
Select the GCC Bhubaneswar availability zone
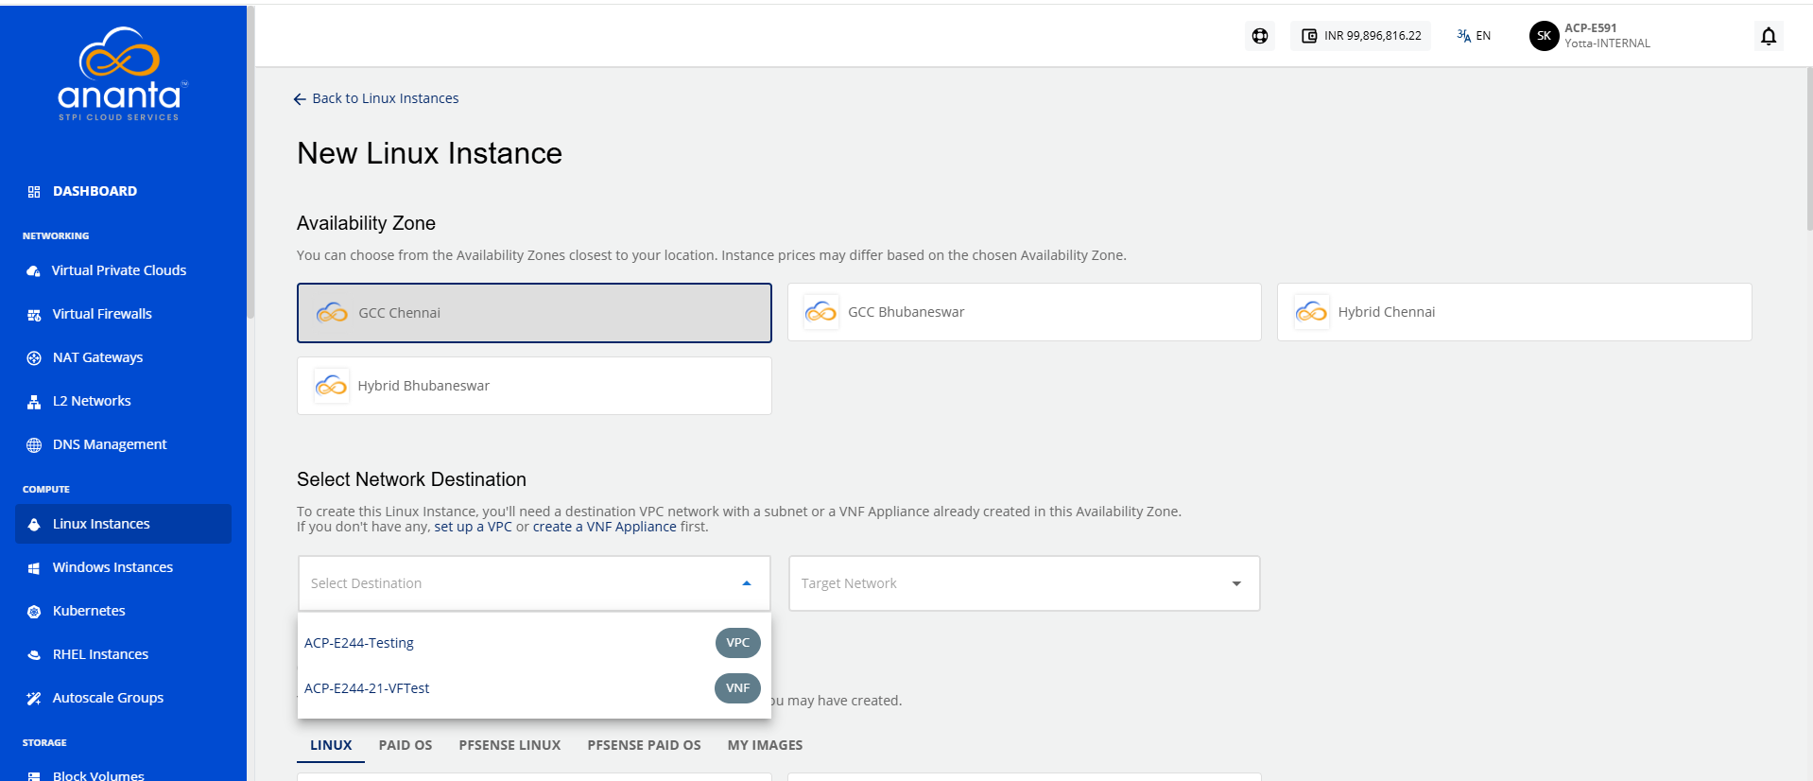pyautogui.click(x=1024, y=312)
